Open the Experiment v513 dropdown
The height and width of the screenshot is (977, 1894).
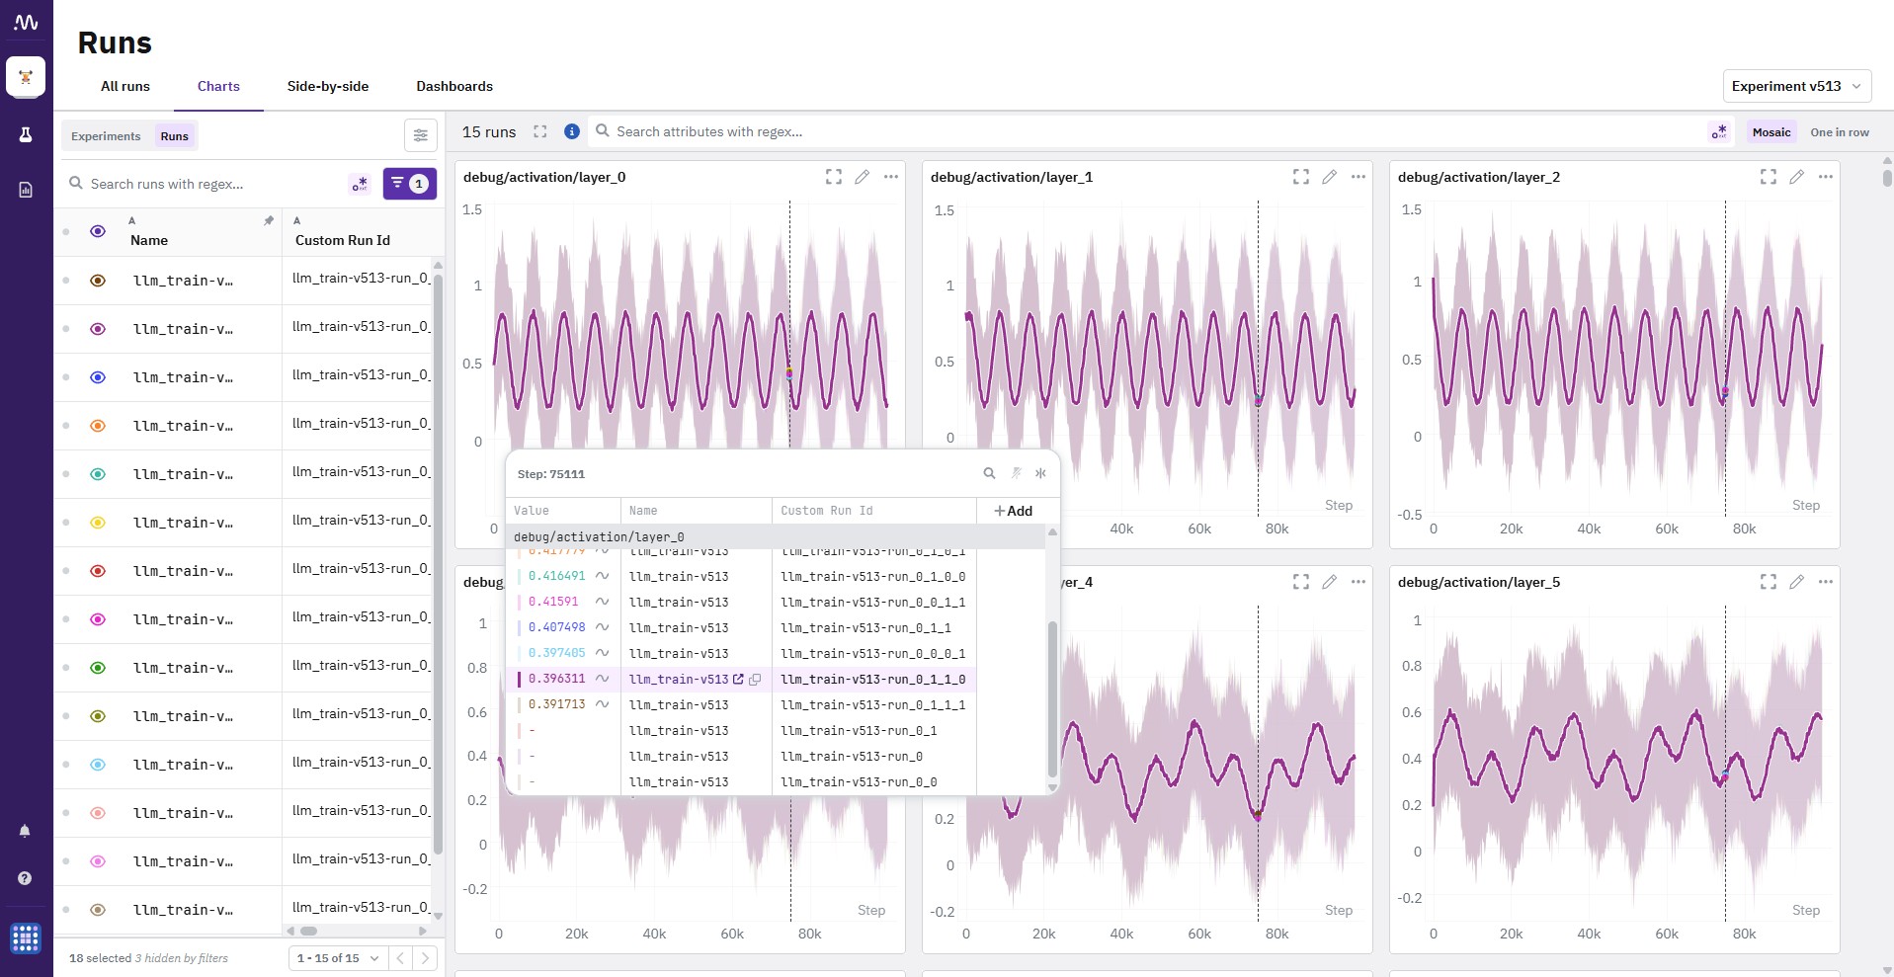[x=1796, y=86]
